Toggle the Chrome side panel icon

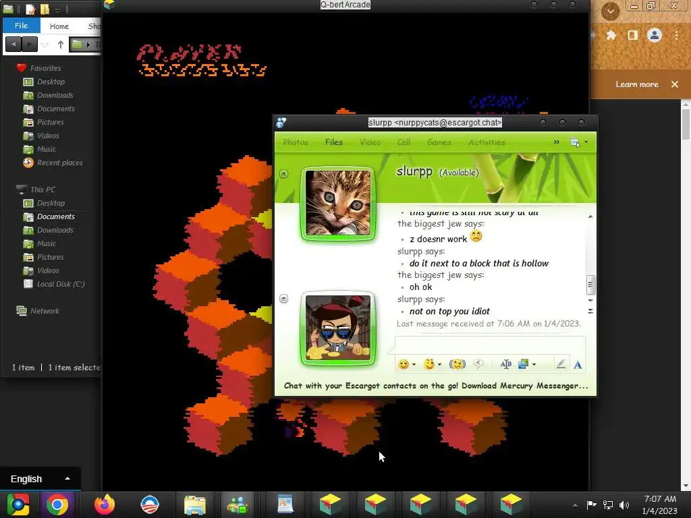pos(633,35)
